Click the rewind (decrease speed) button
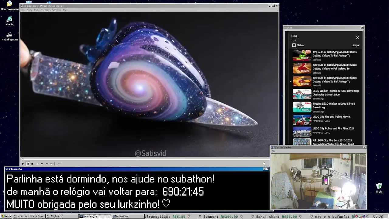The image size is (389, 219). (42, 164)
